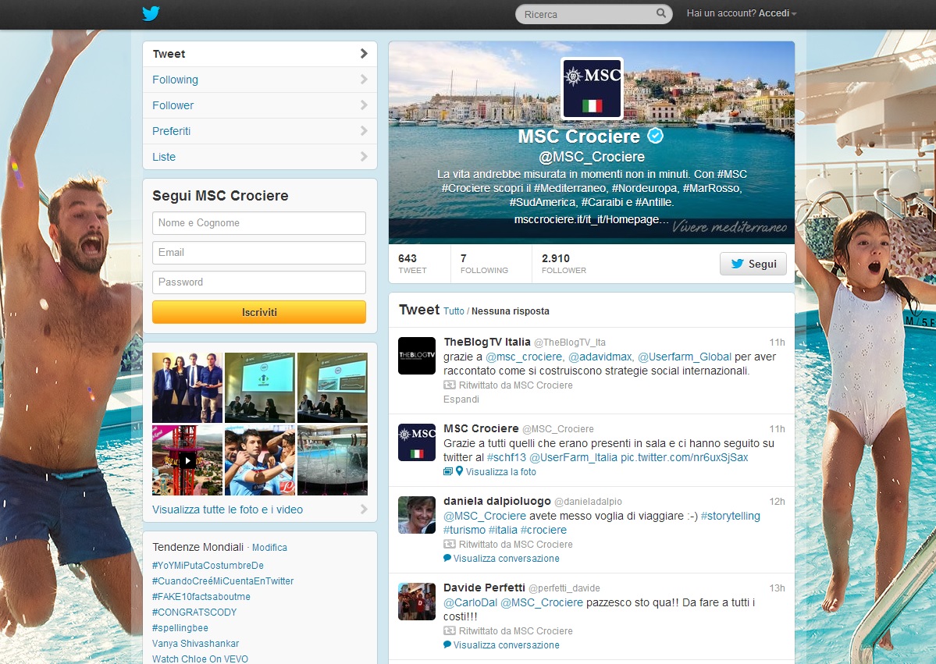Click Davide Perfetti avatar

[x=417, y=602]
